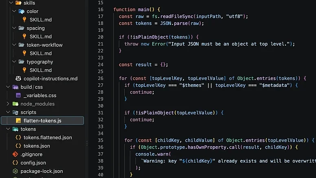Screen dimensions: 316x178
Task: Click the CSS icon next to _variables.css
Action: point(18,95)
